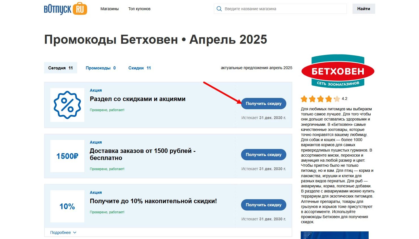Screen dimensions: 419x239
Task: Expand the Подробнее section
Action: click(60, 232)
